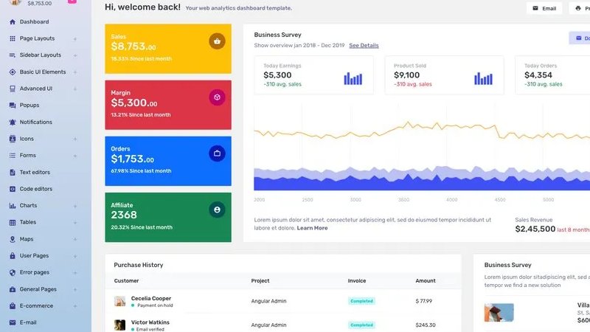Click the basket icon on Sales card
Viewport: 590px width, 332px height.
pos(217,41)
